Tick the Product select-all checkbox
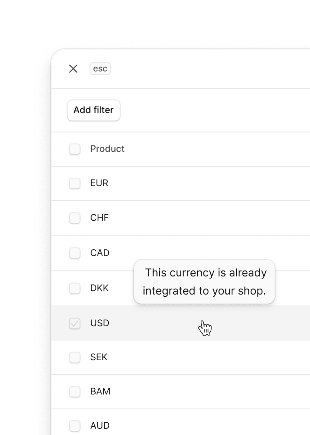This screenshot has width=310, height=435. [x=75, y=149]
